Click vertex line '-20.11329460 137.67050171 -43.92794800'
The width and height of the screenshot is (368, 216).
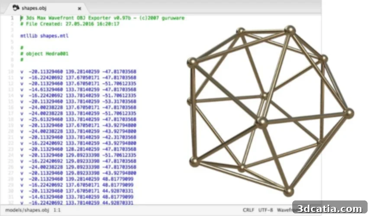coord(78,125)
